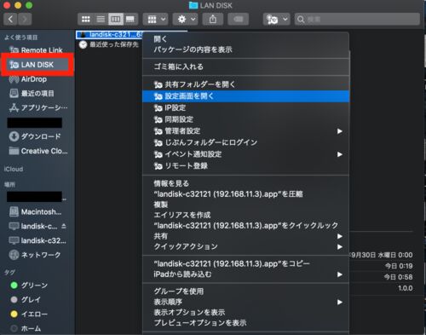Click the green tag (グリーン) dot
426x335 pixels.
(14, 286)
